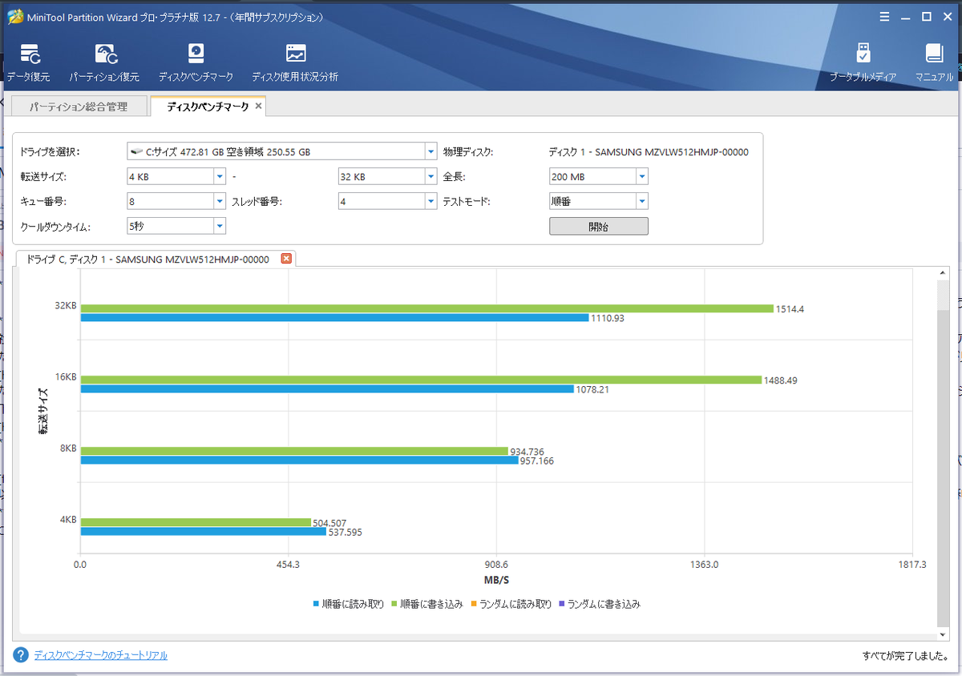Click the 開始 start button
The image size is (962, 676).
point(598,226)
